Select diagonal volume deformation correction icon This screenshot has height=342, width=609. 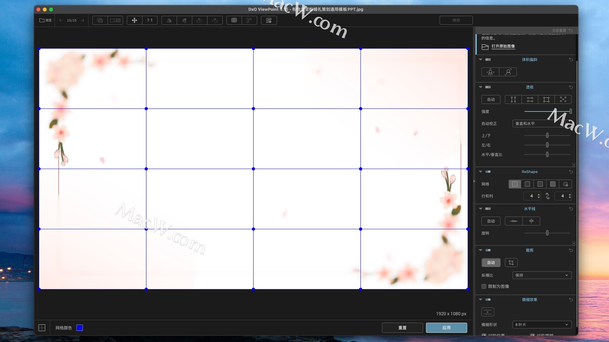coord(508,72)
